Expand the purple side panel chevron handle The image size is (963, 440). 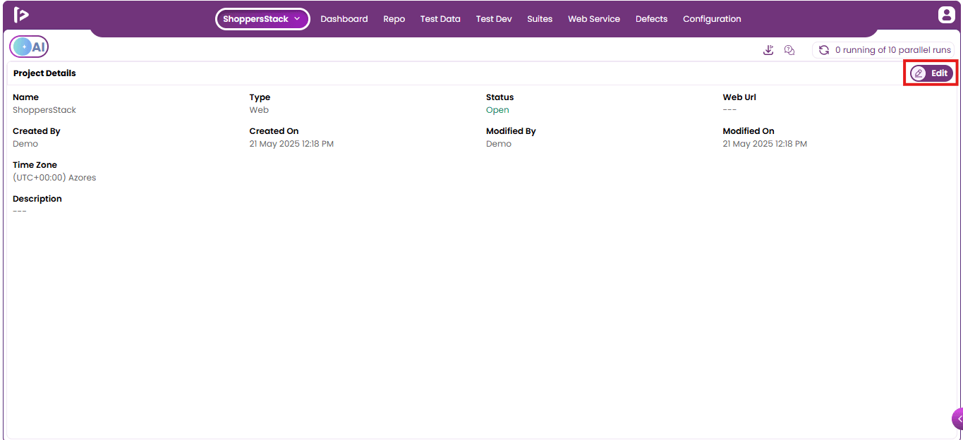point(958,419)
